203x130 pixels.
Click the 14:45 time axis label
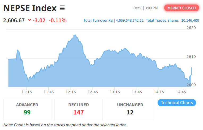[x=181, y=92]
